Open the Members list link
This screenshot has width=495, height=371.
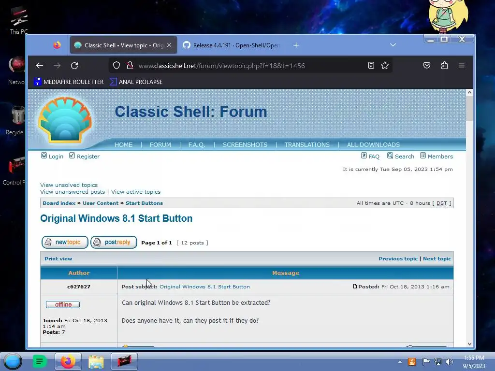point(440,157)
